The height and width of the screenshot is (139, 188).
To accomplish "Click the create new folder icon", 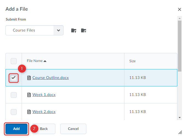I will (x=84, y=30).
